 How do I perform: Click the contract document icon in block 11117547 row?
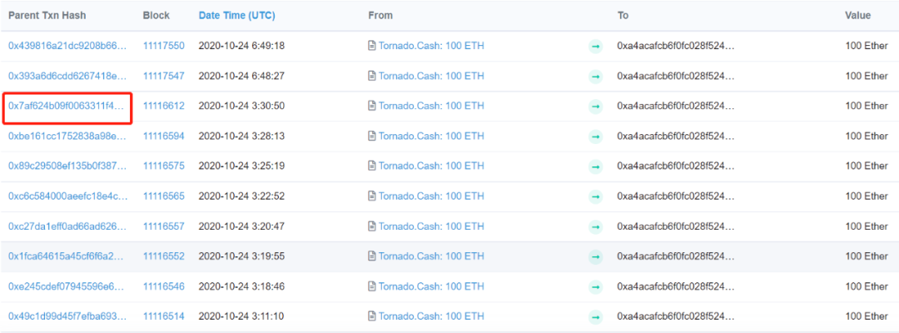(x=372, y=76)
